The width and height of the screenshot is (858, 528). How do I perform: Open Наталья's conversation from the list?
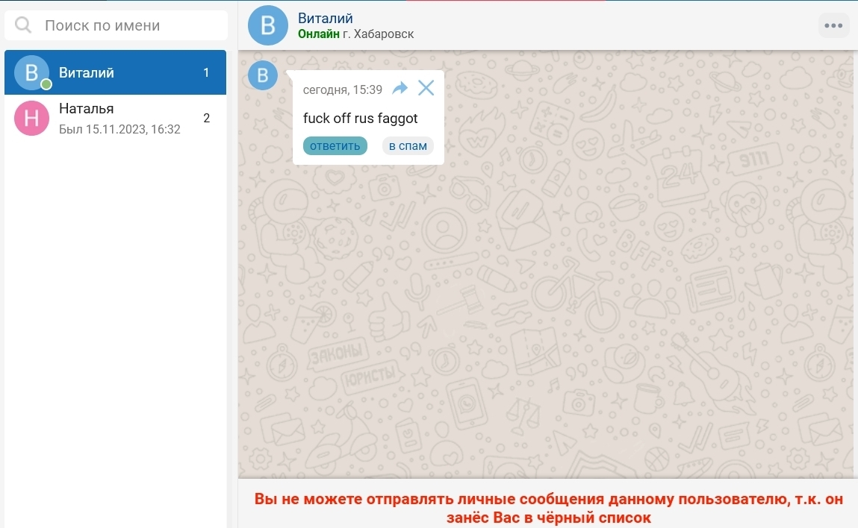point(119,119)
